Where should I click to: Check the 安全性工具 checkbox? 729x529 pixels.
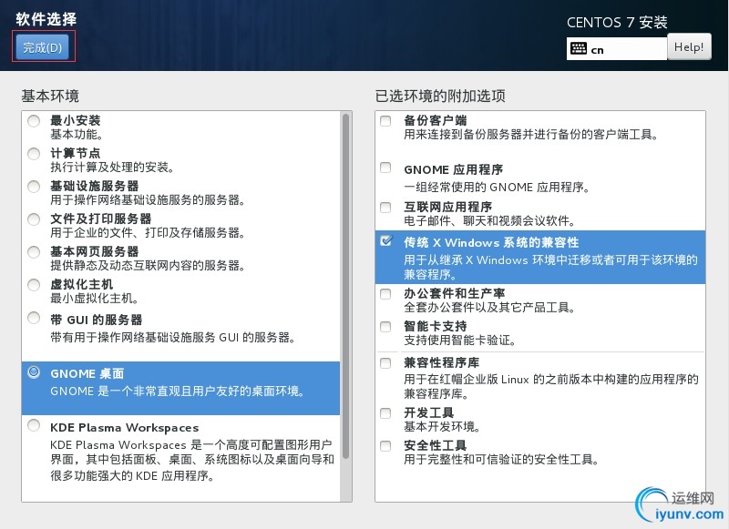point(385,446)
